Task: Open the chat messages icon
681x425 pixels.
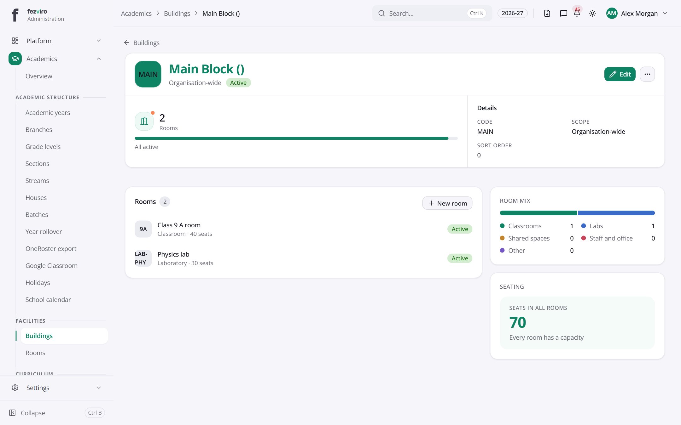Action: [563, 13]
